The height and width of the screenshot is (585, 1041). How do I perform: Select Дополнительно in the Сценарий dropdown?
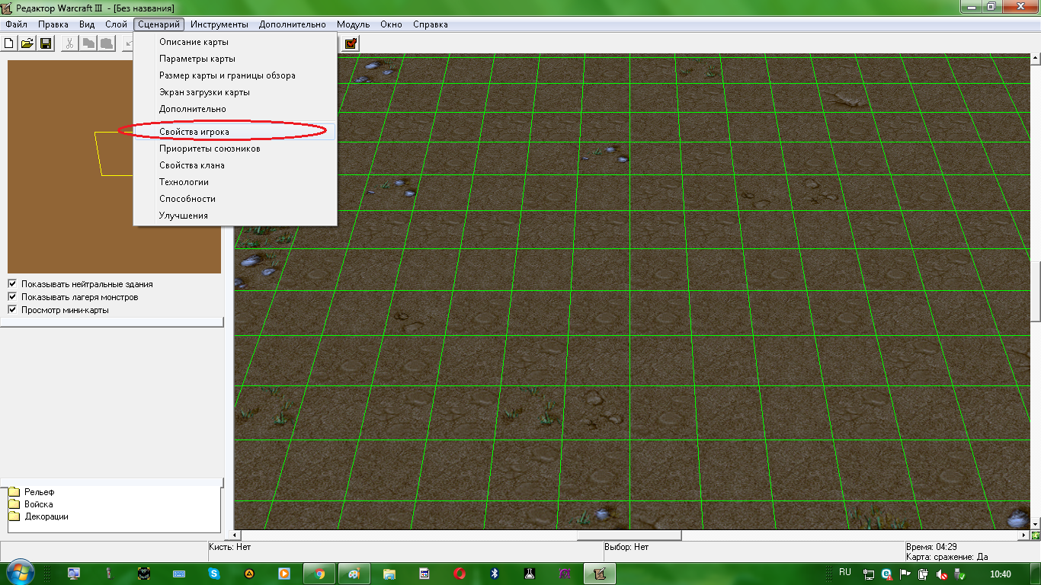(x=235, y=109)
